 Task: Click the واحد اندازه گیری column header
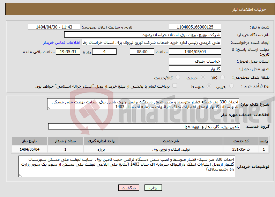click(x=101, y=141)
